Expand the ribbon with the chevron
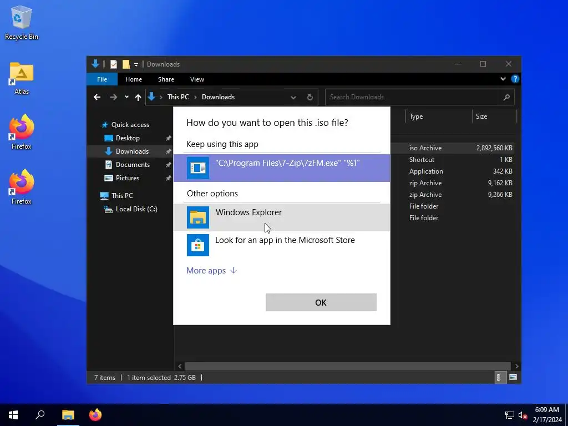This screenshot has height=426, width=568. click(x=503, y=79)
